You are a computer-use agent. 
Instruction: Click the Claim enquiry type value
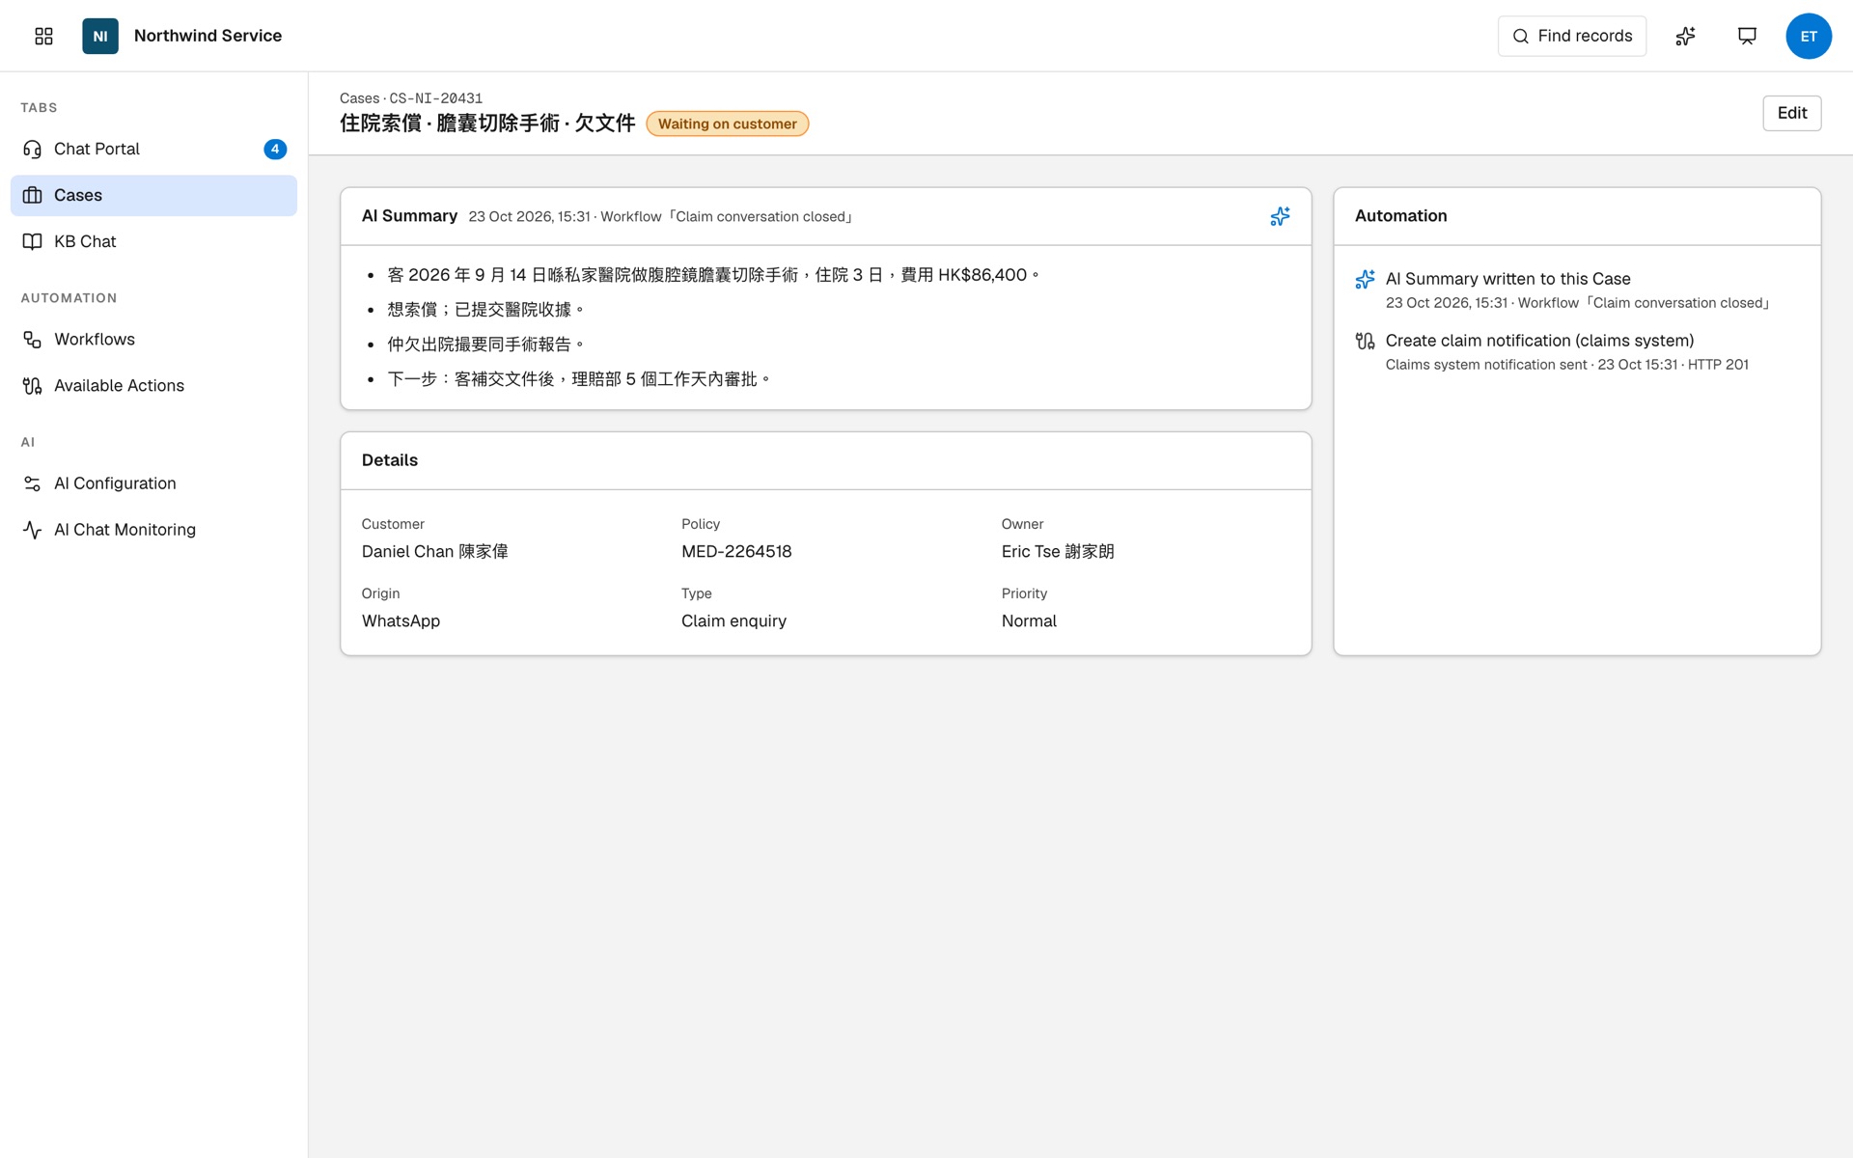pyautogui.click(x=733, y=621)
